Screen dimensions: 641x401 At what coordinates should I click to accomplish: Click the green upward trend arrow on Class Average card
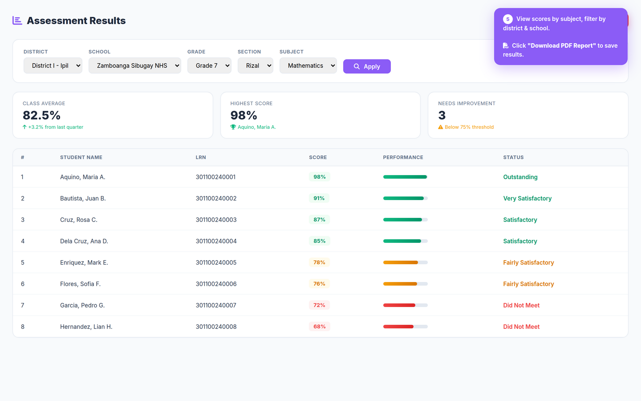click(25, 127)
